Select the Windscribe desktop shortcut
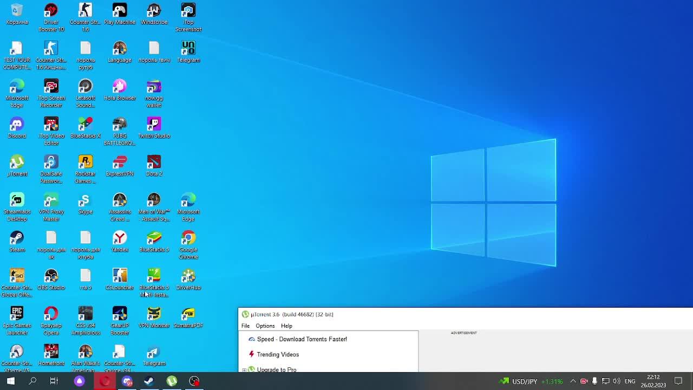 154,15
